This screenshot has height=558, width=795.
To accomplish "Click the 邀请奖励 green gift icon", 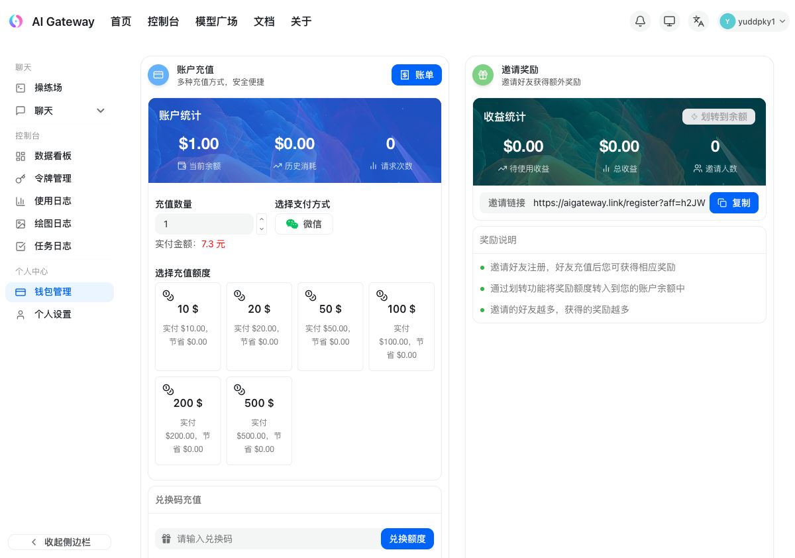I will click(x=483, y=75).
